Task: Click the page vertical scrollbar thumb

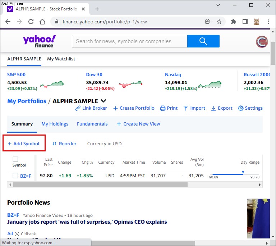Action: [273, 53]
